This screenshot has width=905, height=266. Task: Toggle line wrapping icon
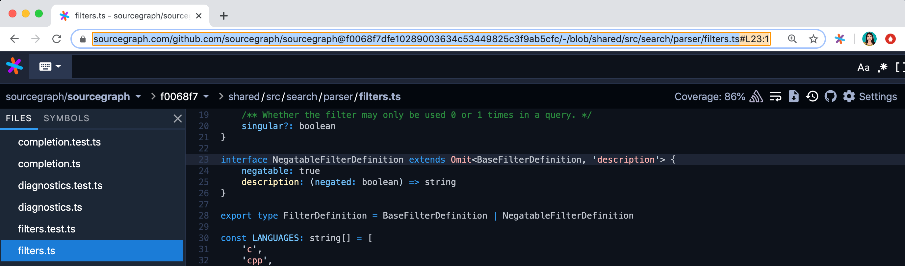point(775,96)
